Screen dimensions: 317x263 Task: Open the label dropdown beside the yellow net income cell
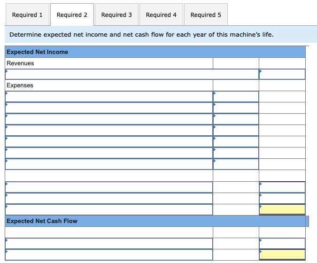(x=109, y=209)
